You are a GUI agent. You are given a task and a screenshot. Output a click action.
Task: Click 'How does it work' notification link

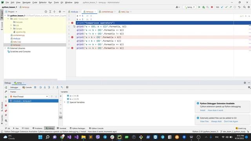[x=215, y=110]
